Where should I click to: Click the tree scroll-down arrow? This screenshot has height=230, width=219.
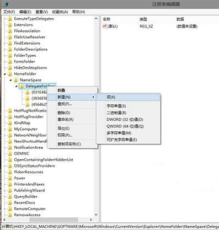[x=96, y=215]
